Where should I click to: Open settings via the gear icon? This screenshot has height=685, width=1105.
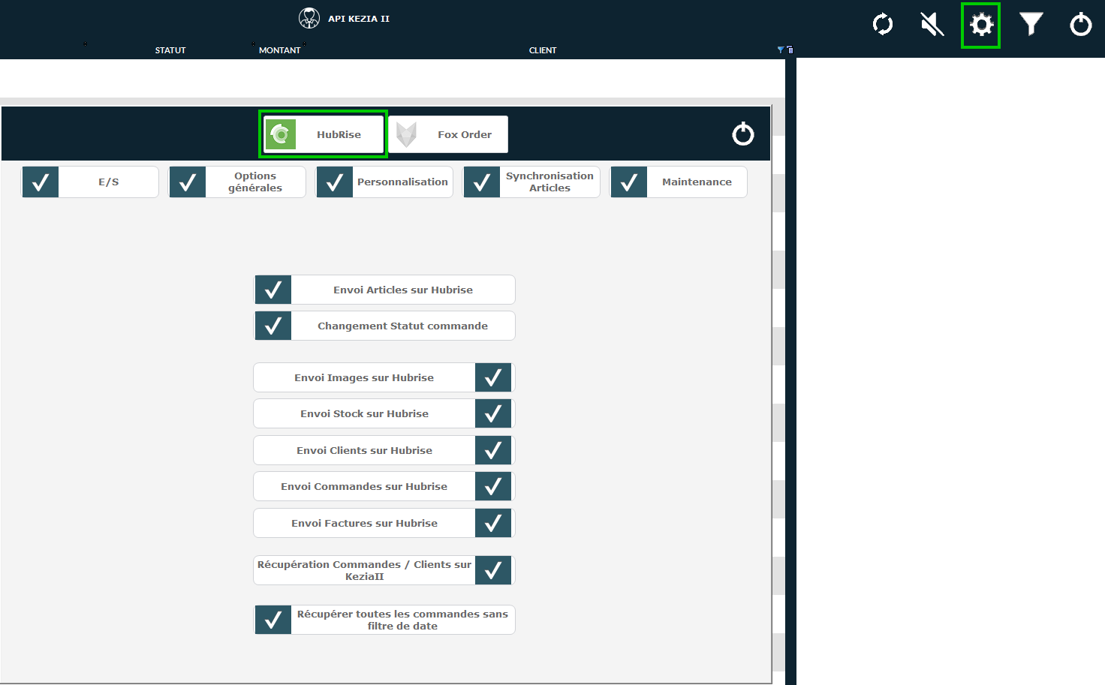pyautogui.click(x=981, y=25)
